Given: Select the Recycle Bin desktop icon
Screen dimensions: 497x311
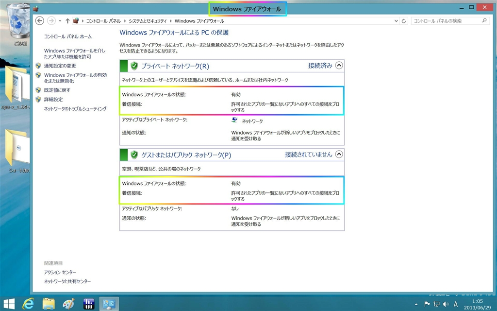Looking at the screenshot, I should tap(18, 25).
